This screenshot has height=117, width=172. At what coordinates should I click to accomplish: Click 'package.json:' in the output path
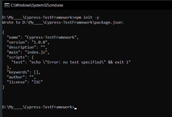[109, 22]
